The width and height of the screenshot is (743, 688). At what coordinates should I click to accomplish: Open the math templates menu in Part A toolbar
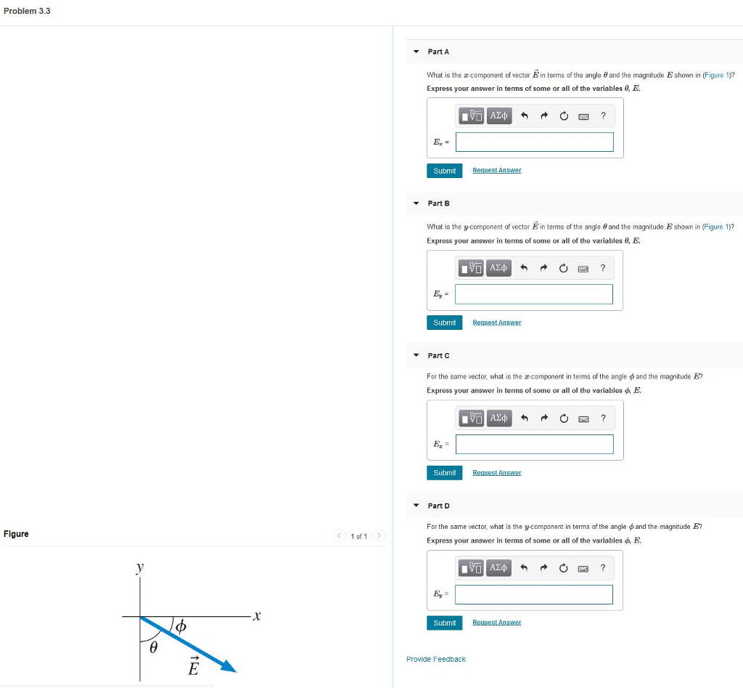click(x=471, y=116)
